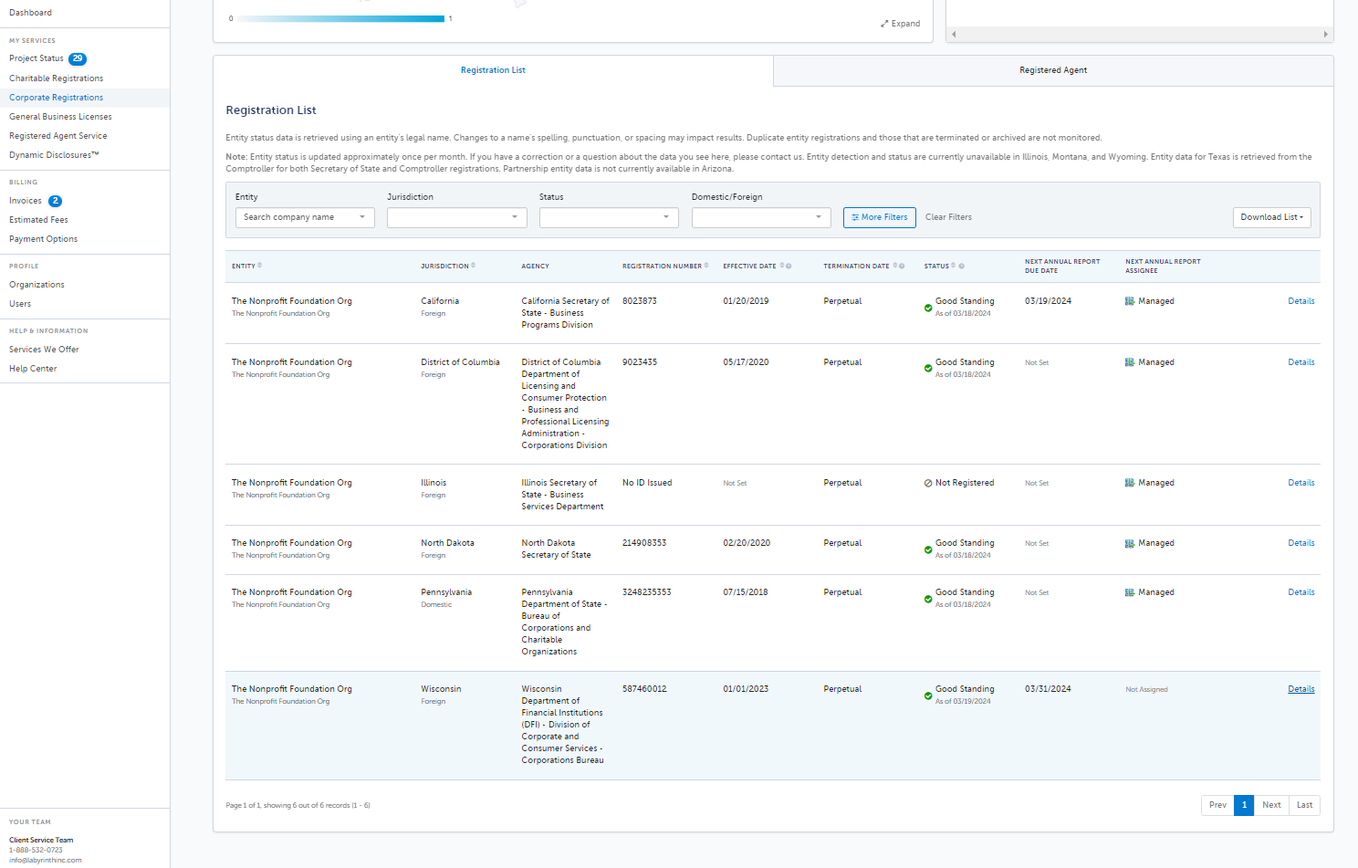1358x868 pixels.
Task: Open the Status filter dropdown
Action: click(x=609, y=217)
